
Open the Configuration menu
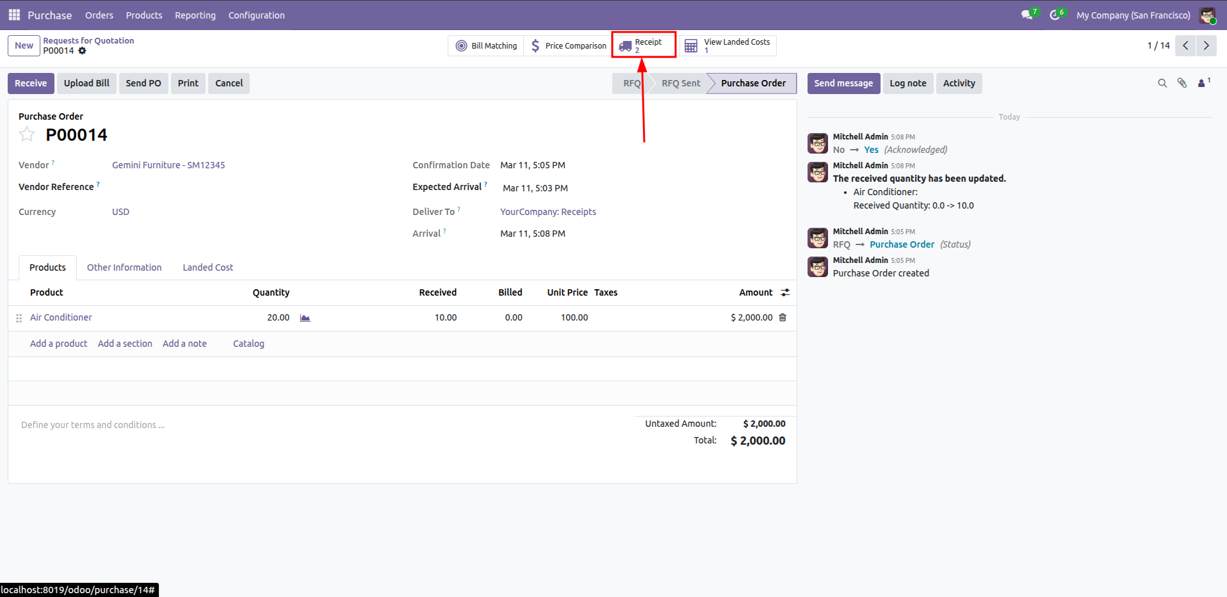256,15
